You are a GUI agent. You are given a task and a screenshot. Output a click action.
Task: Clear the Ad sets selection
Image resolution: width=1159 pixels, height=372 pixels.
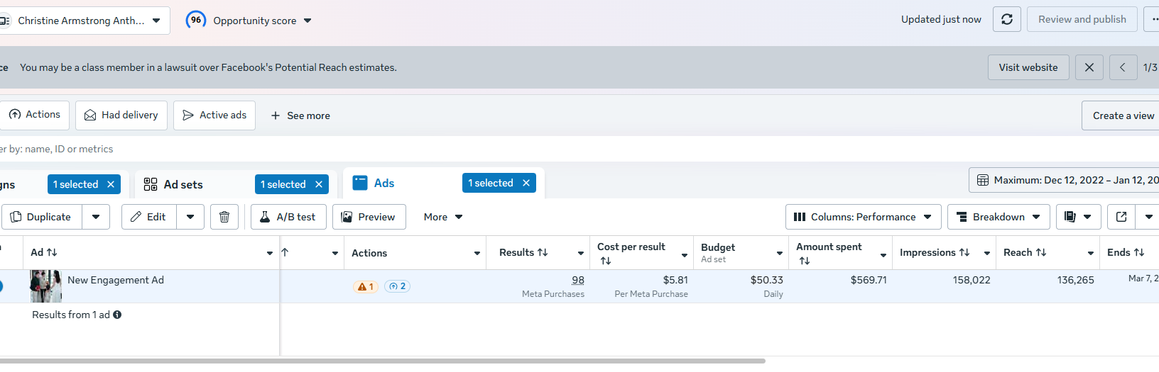(x=319, y=184)
